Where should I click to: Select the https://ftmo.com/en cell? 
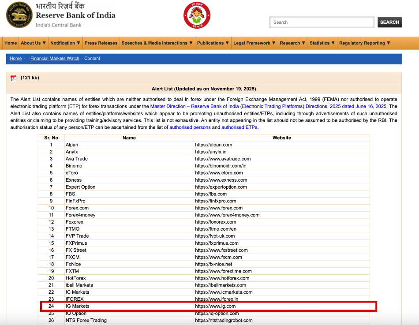click(282, 229)
